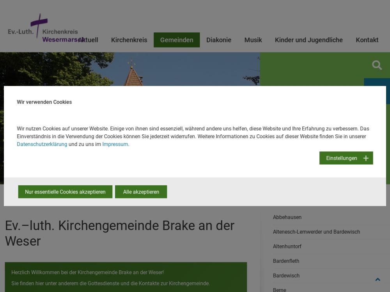The image size is (390, 292).
Task: Open the Bardewisch parish link
Action: tap(286, 276)
